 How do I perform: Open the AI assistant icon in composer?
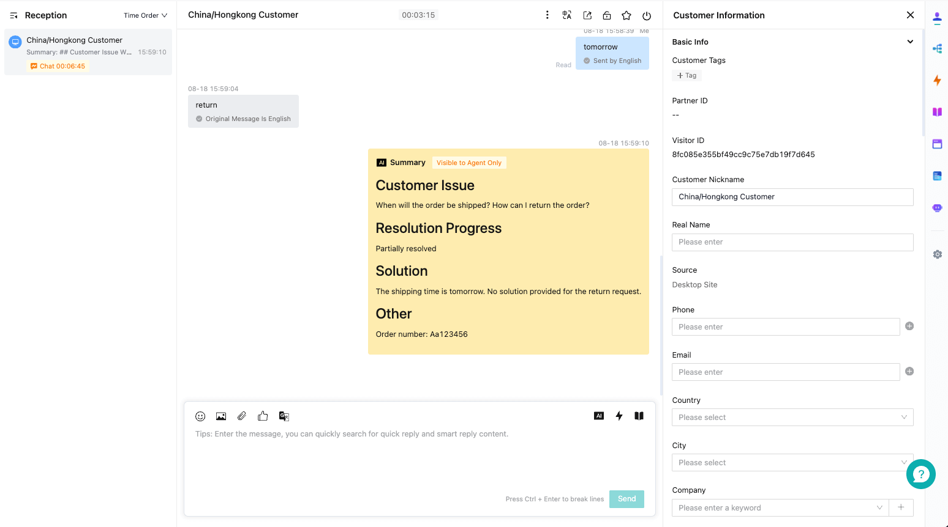pos(599,416)
